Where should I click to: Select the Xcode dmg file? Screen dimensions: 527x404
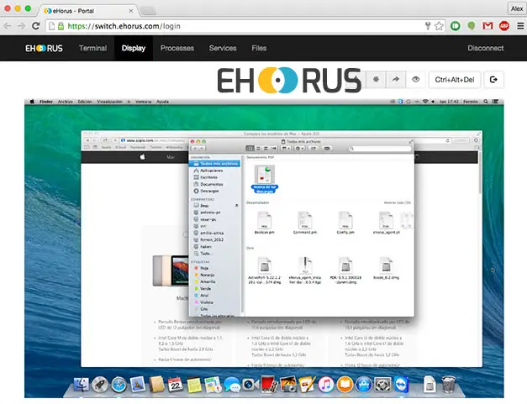pyautogui.click(x=386, y=268)
